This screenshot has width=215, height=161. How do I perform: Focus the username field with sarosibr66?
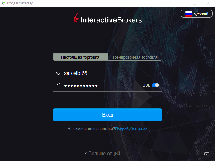(107, 73)
